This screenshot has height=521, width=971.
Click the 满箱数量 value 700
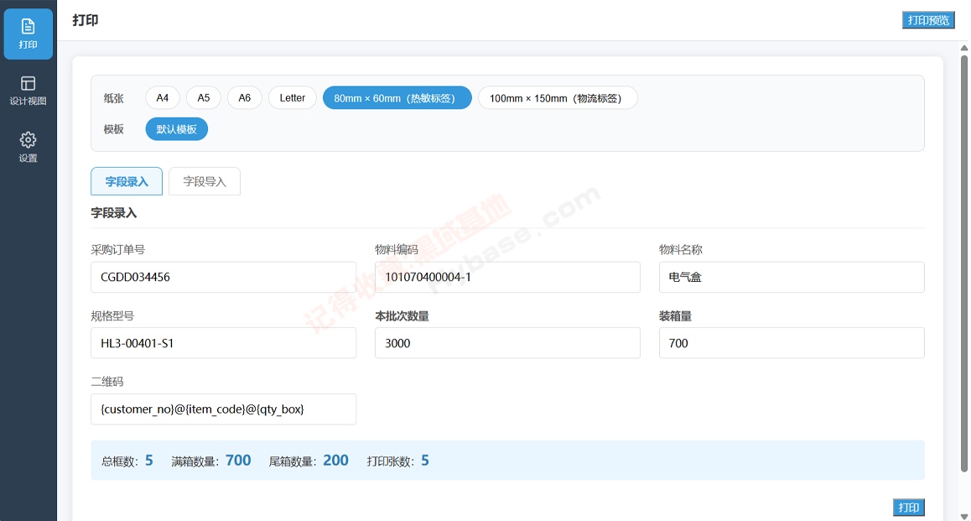238,461
